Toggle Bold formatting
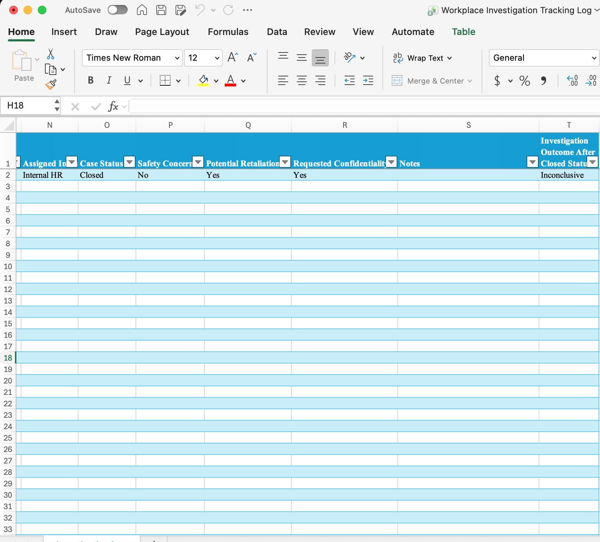This screenshot has height=542, width=600. pyautogui.click(x=91, y=81)
